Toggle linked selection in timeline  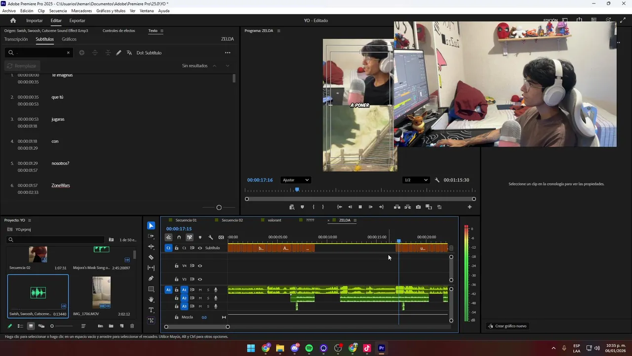tap(190, 237)
